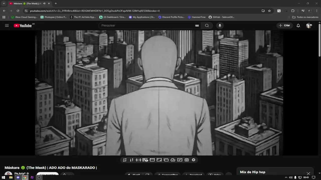Screen dimensions: 321x180
Task: Reload the page with refresh icon
Action: click(x=18, y=11)
